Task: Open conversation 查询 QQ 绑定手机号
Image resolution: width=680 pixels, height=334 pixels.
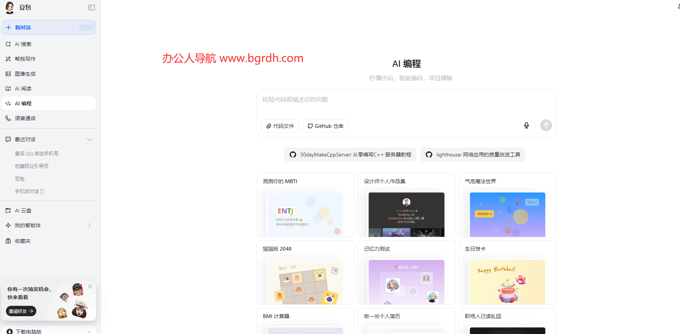Action: coord(37,153)
